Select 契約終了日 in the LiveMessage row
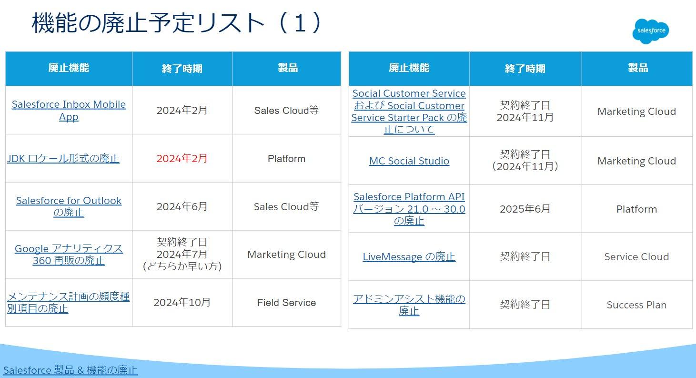 coord(525,256)
